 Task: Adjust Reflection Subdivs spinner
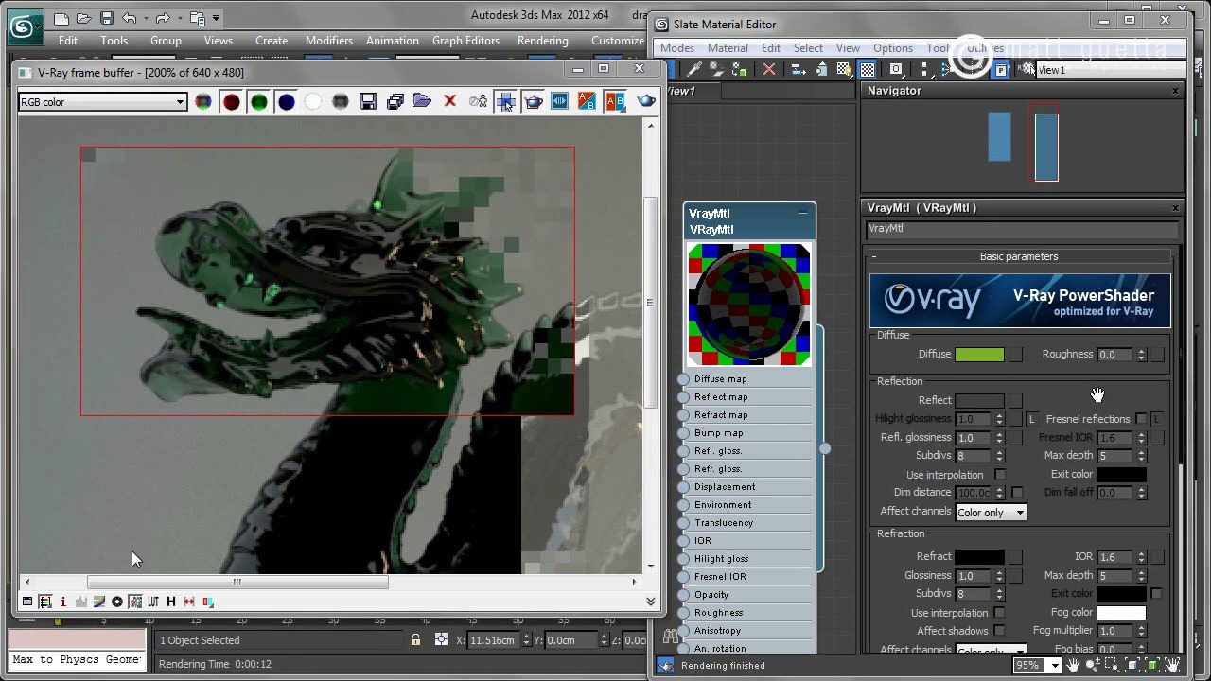(999, 456)
